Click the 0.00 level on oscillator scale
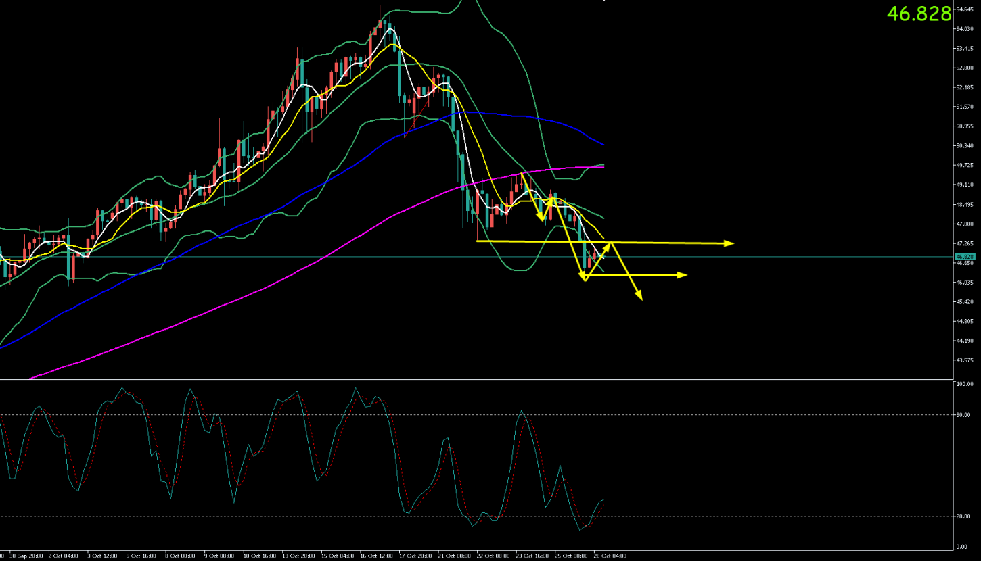This screenshot has height=561, width=981. point(961,546)
